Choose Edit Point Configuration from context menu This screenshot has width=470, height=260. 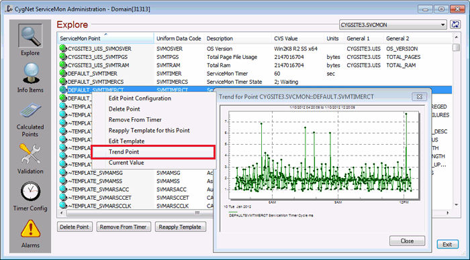tap(140, 98)
